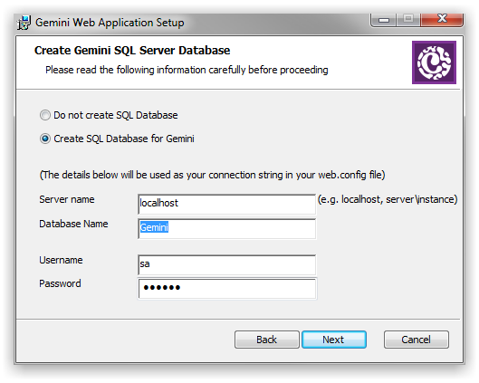
Task: Click the Database Name label text
Action: (x=73, y=224)
